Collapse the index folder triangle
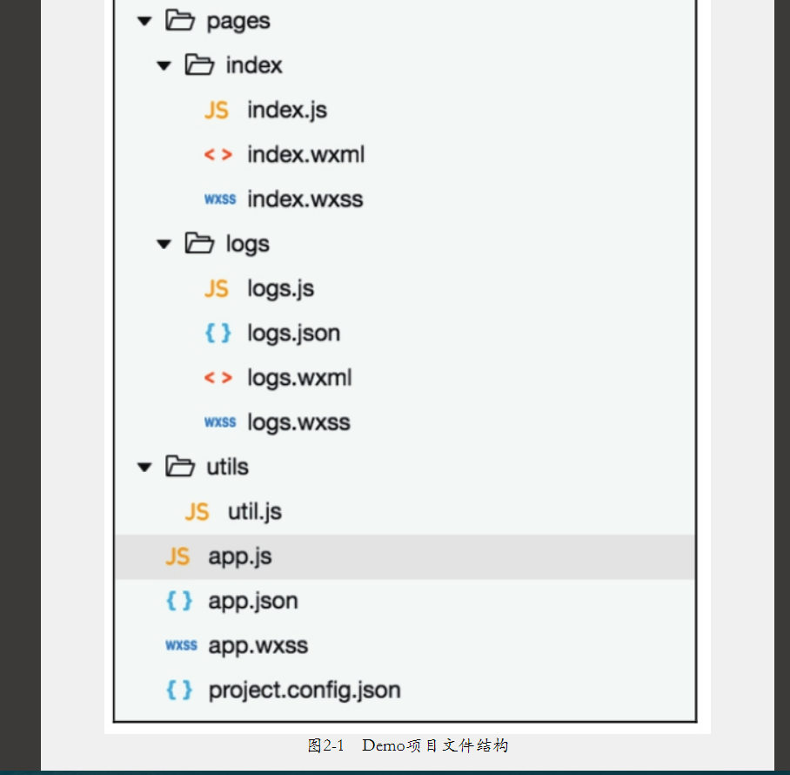790x775 pixels. pos(164,66)
